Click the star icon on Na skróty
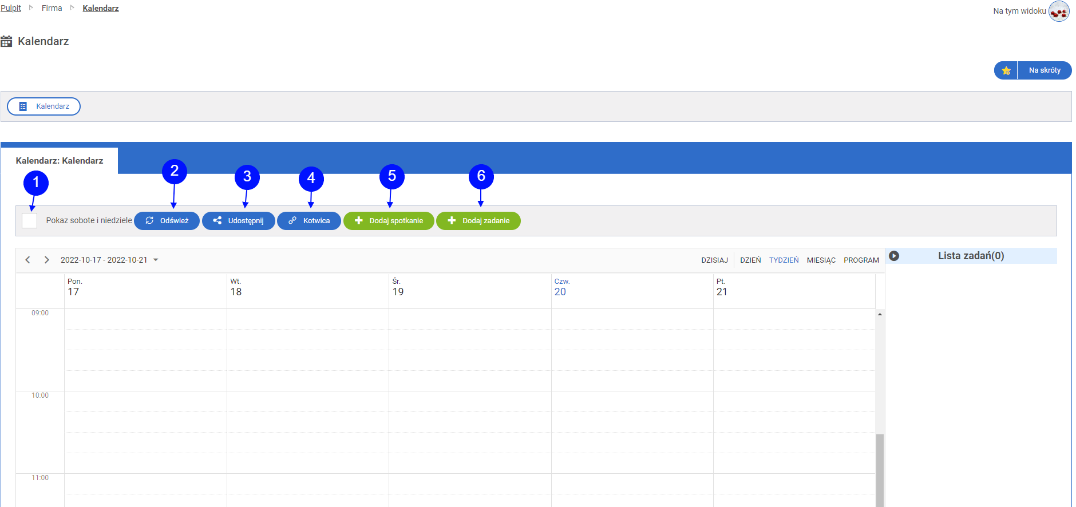Image resolution: width=1076 pixels, height=507 pixels. coord(1006,70)
